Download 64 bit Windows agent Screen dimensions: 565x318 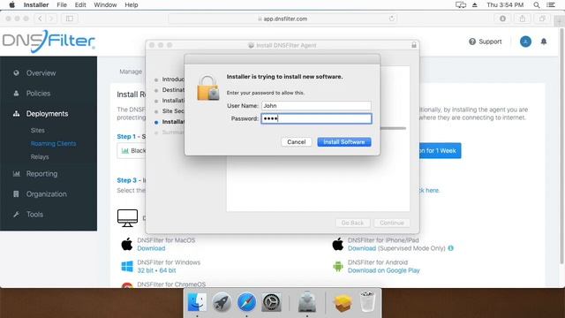[x=168, y=270]
